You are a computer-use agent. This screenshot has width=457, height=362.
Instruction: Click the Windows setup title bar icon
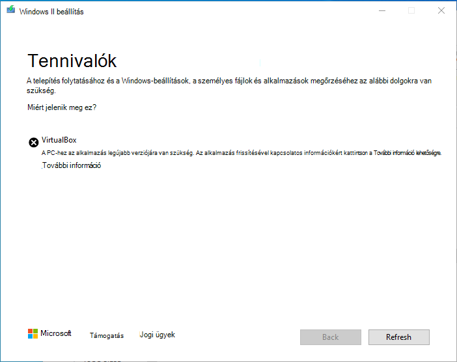tap(11, 10)
